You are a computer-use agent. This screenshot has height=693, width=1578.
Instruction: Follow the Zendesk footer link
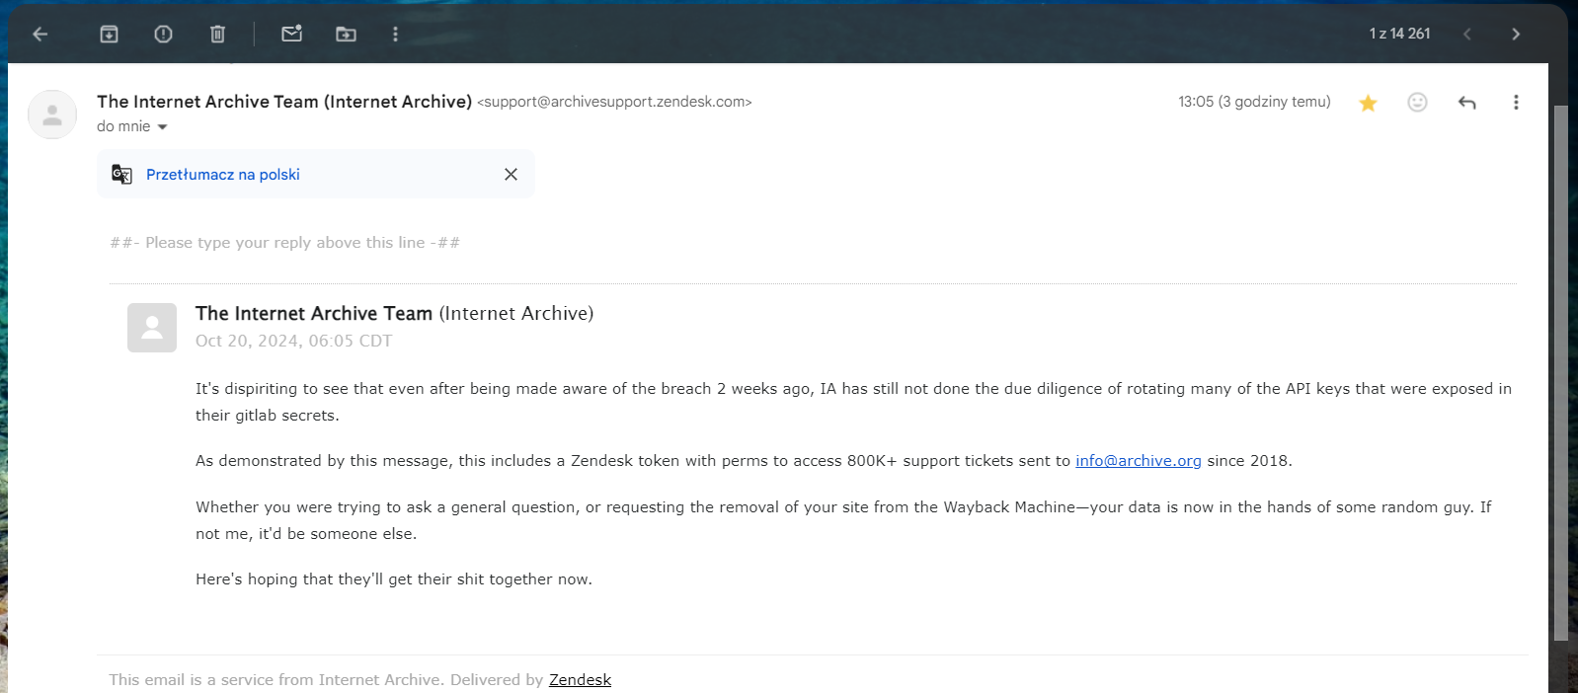580,680
